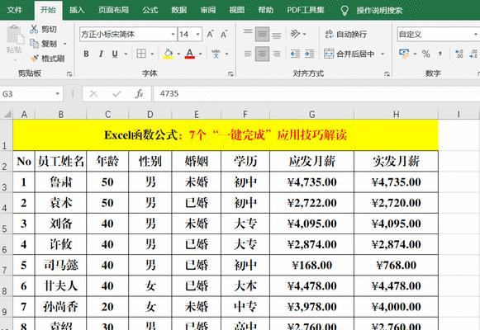
Task: Click the increase indent icon
Action: point(309,54)
